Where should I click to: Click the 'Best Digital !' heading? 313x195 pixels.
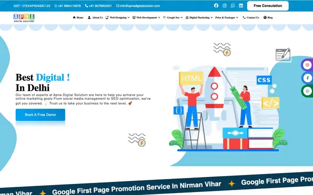[x=43, y=78]
